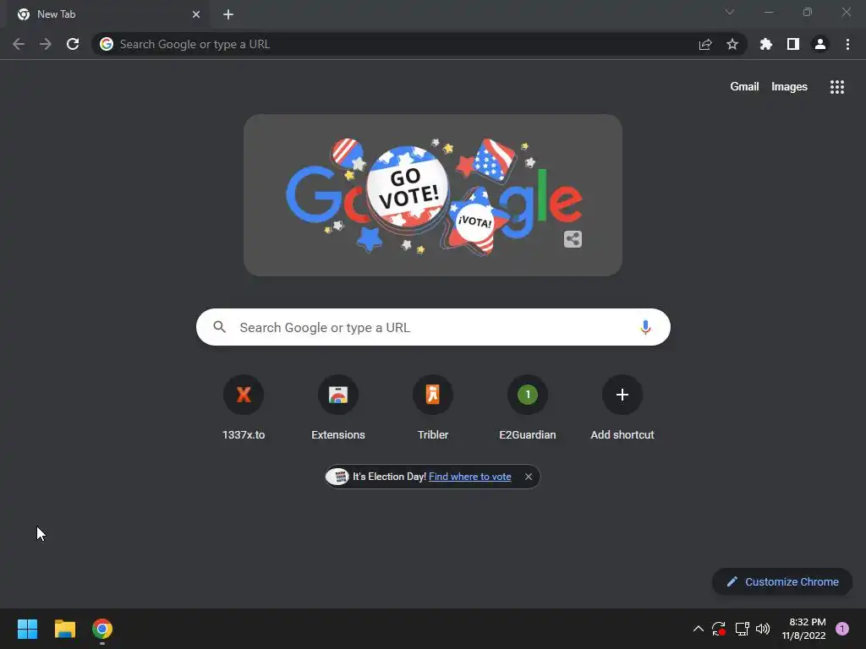Open the Images link
Viewport: 866px width, 649px height.
pyautogui.click(x=789, y=87)
